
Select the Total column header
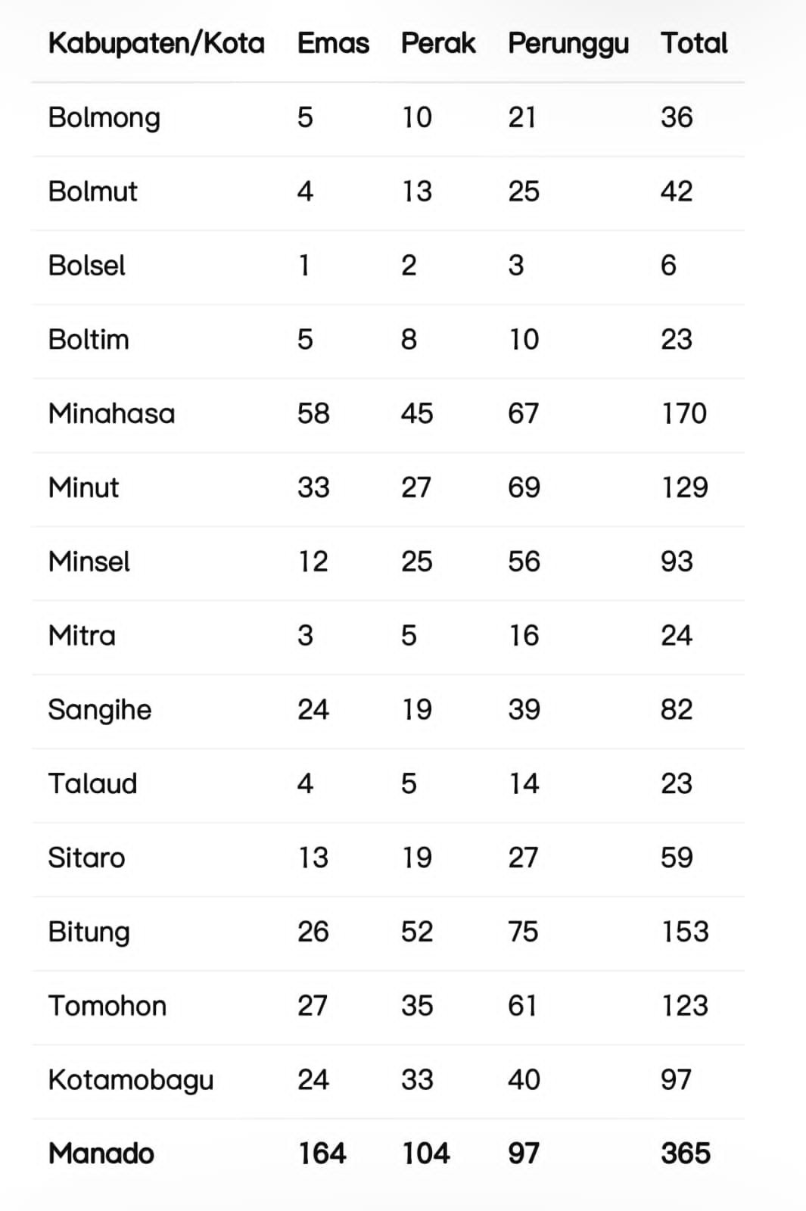point(694,44)
